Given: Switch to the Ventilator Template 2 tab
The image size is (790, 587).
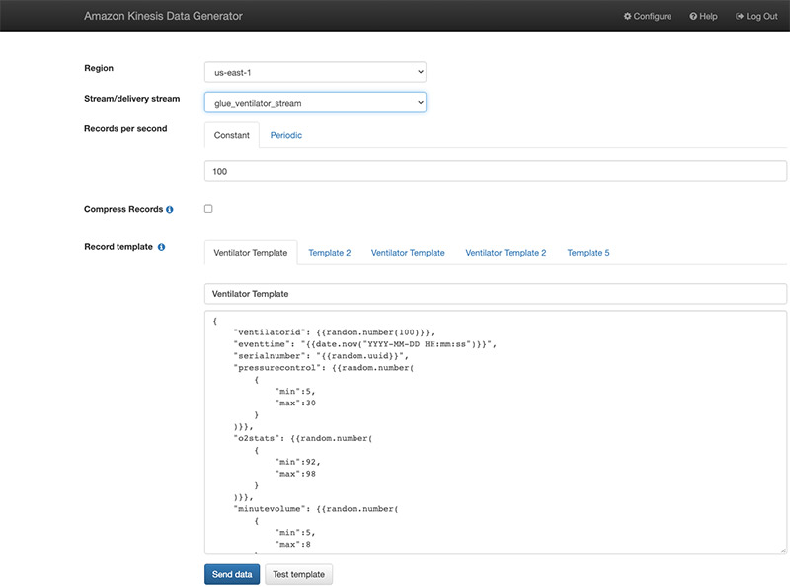Looking at the screenshot, I should [x=506, y=253].
